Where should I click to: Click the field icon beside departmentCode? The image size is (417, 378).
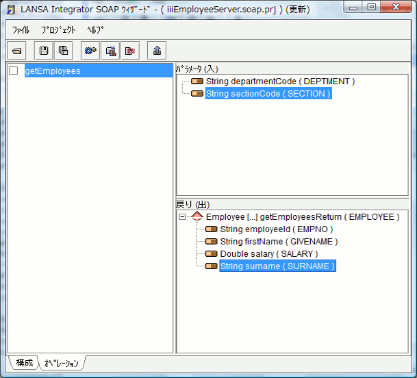pos(197,81)
